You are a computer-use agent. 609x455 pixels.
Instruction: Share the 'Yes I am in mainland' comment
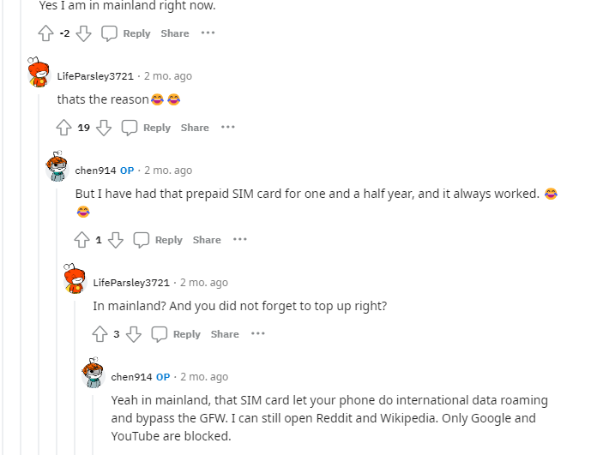pyautogui.click(x=175, y=33)
